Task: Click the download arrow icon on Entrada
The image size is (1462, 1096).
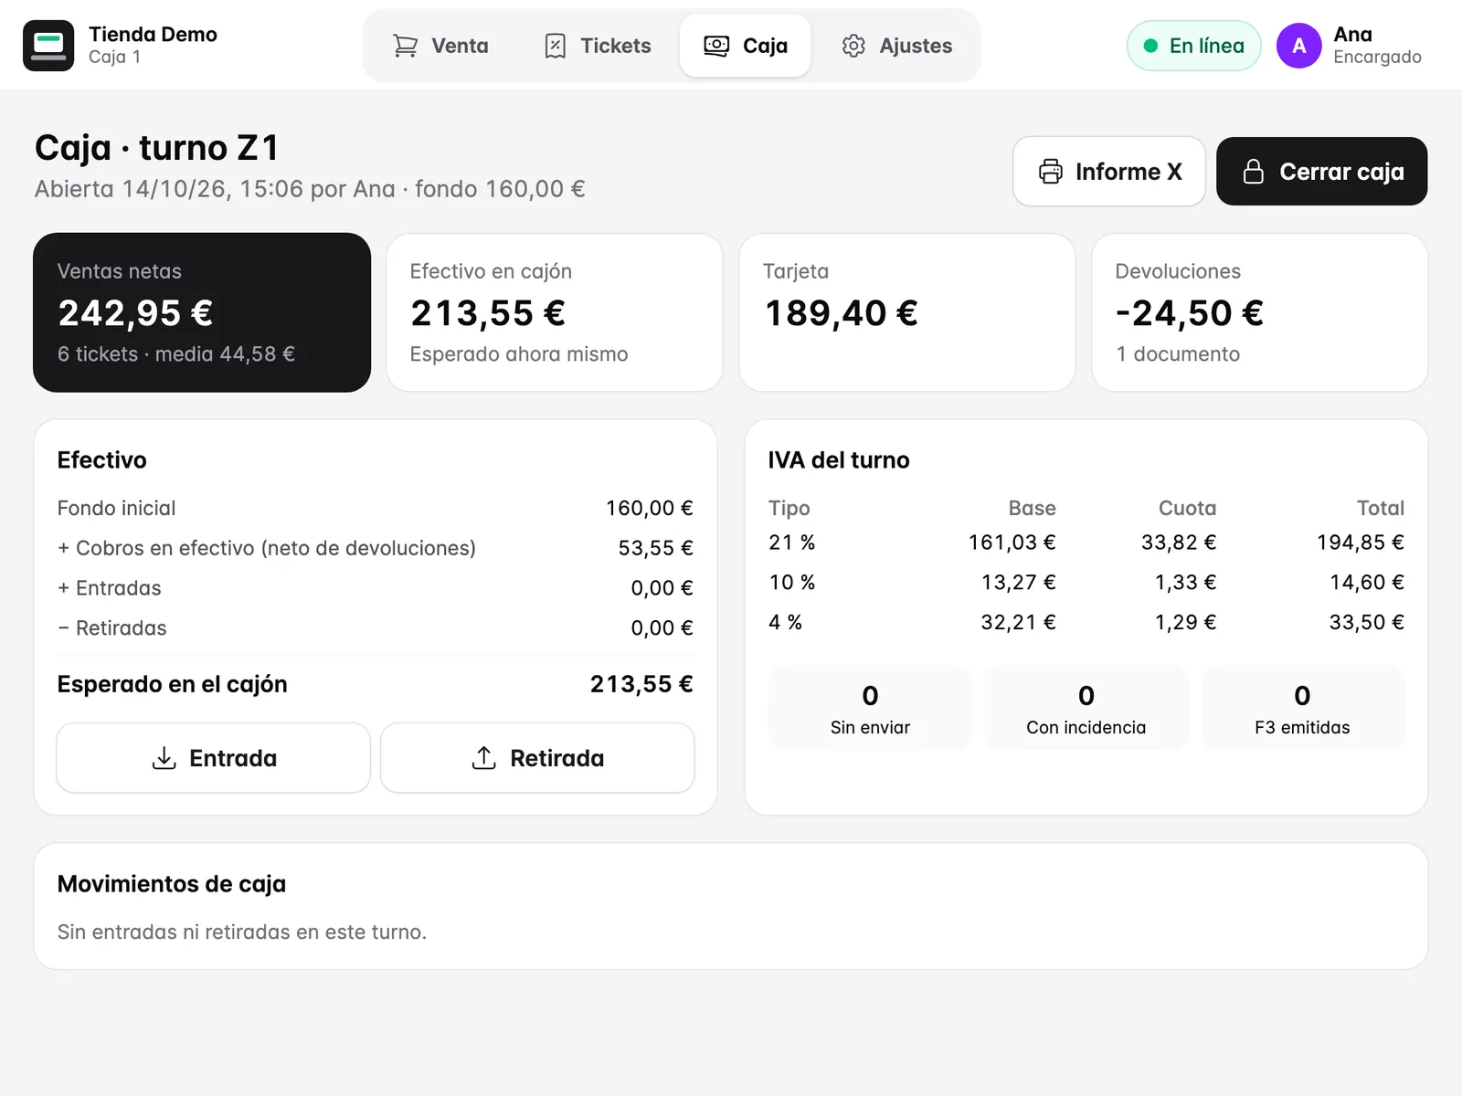Action: 164,758
